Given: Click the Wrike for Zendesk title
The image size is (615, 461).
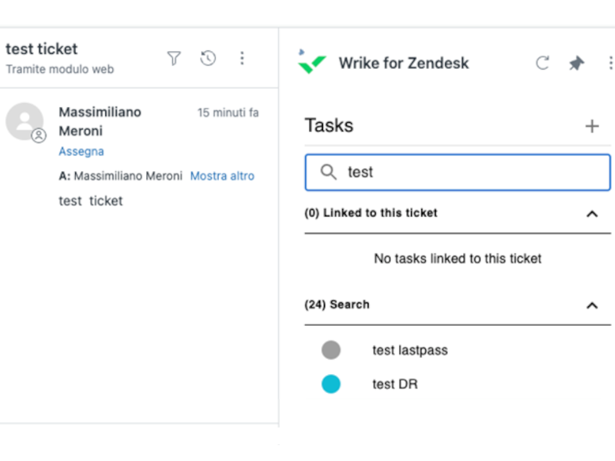Looking at the screenshot, I should [404, 63].
